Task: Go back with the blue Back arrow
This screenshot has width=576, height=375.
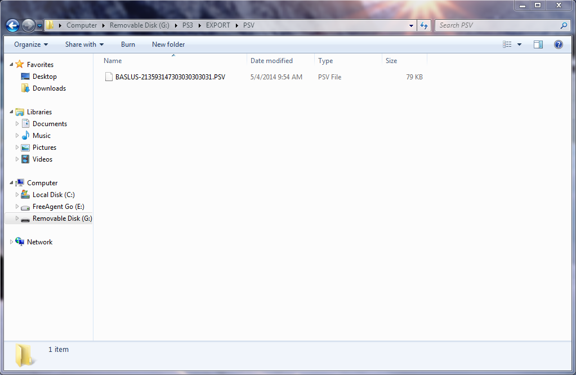Action: point(12,25)
